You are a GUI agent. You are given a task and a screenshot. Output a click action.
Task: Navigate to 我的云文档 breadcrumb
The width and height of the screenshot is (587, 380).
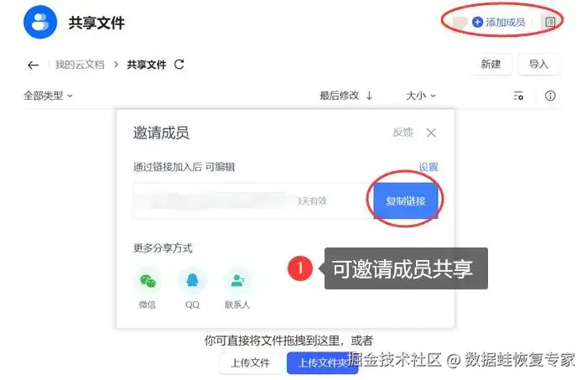(x=80, y=65)
